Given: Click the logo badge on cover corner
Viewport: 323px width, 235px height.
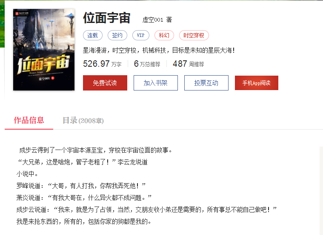Looking at the screenshot, I should (21, 14).
